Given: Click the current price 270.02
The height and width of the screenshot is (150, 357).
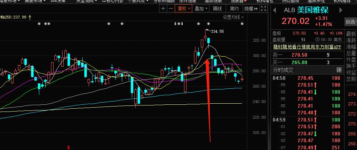Looking at the screenshot, I should [x=296, y=21].
